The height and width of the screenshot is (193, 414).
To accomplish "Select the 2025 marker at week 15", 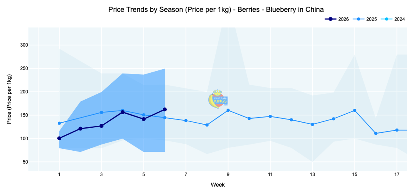I will (355, 111).
